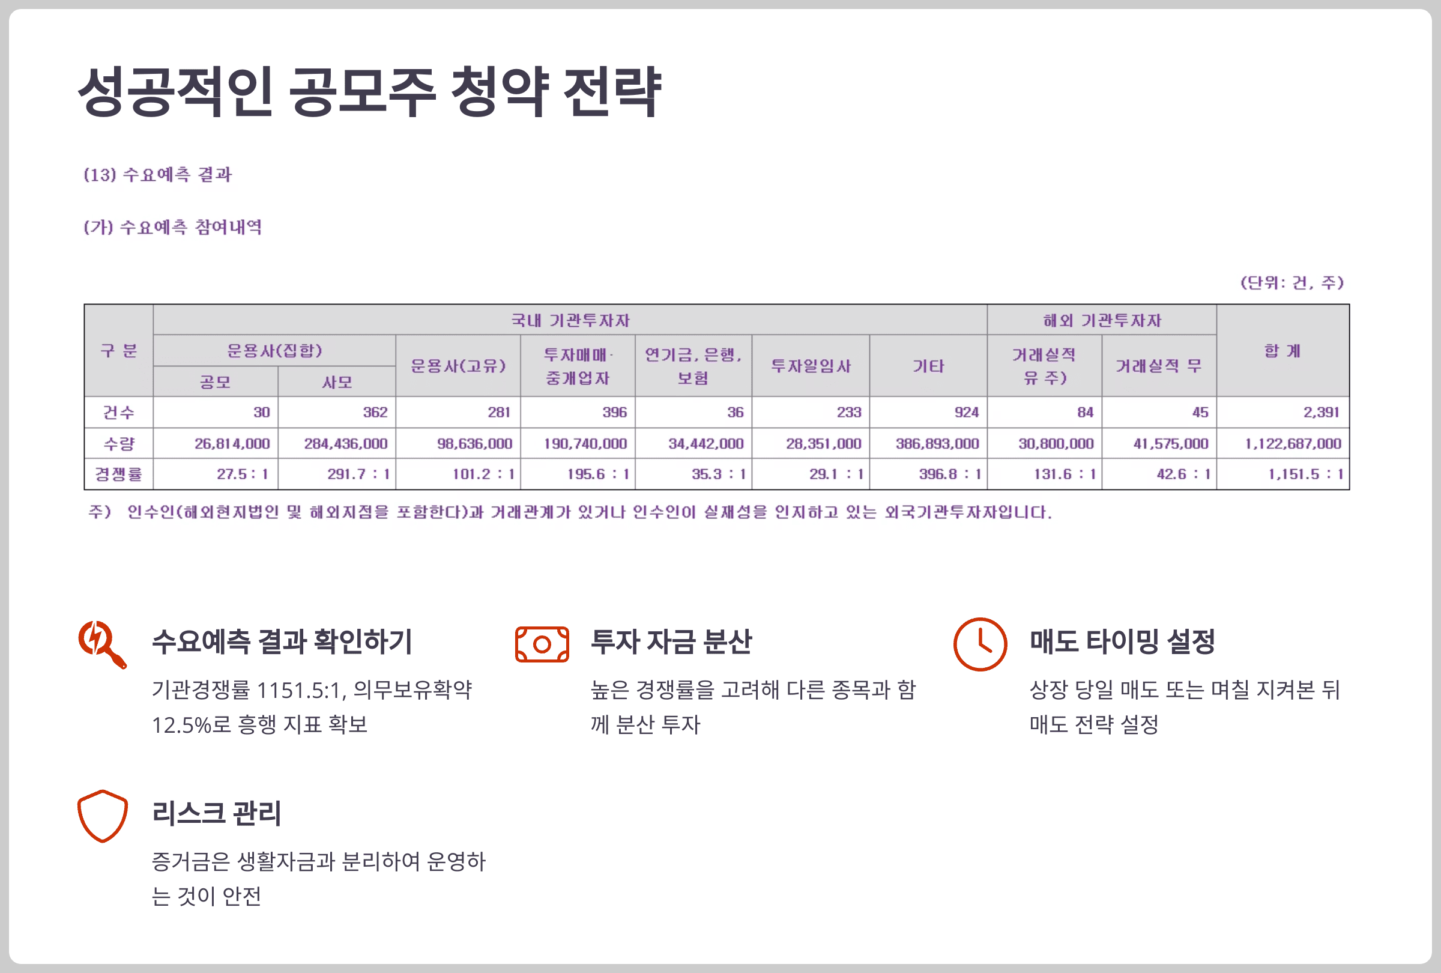Select the heading 수요예측 결과 확인하기
The height and width of the screenshot is (973, 1441).
point(282,641)
